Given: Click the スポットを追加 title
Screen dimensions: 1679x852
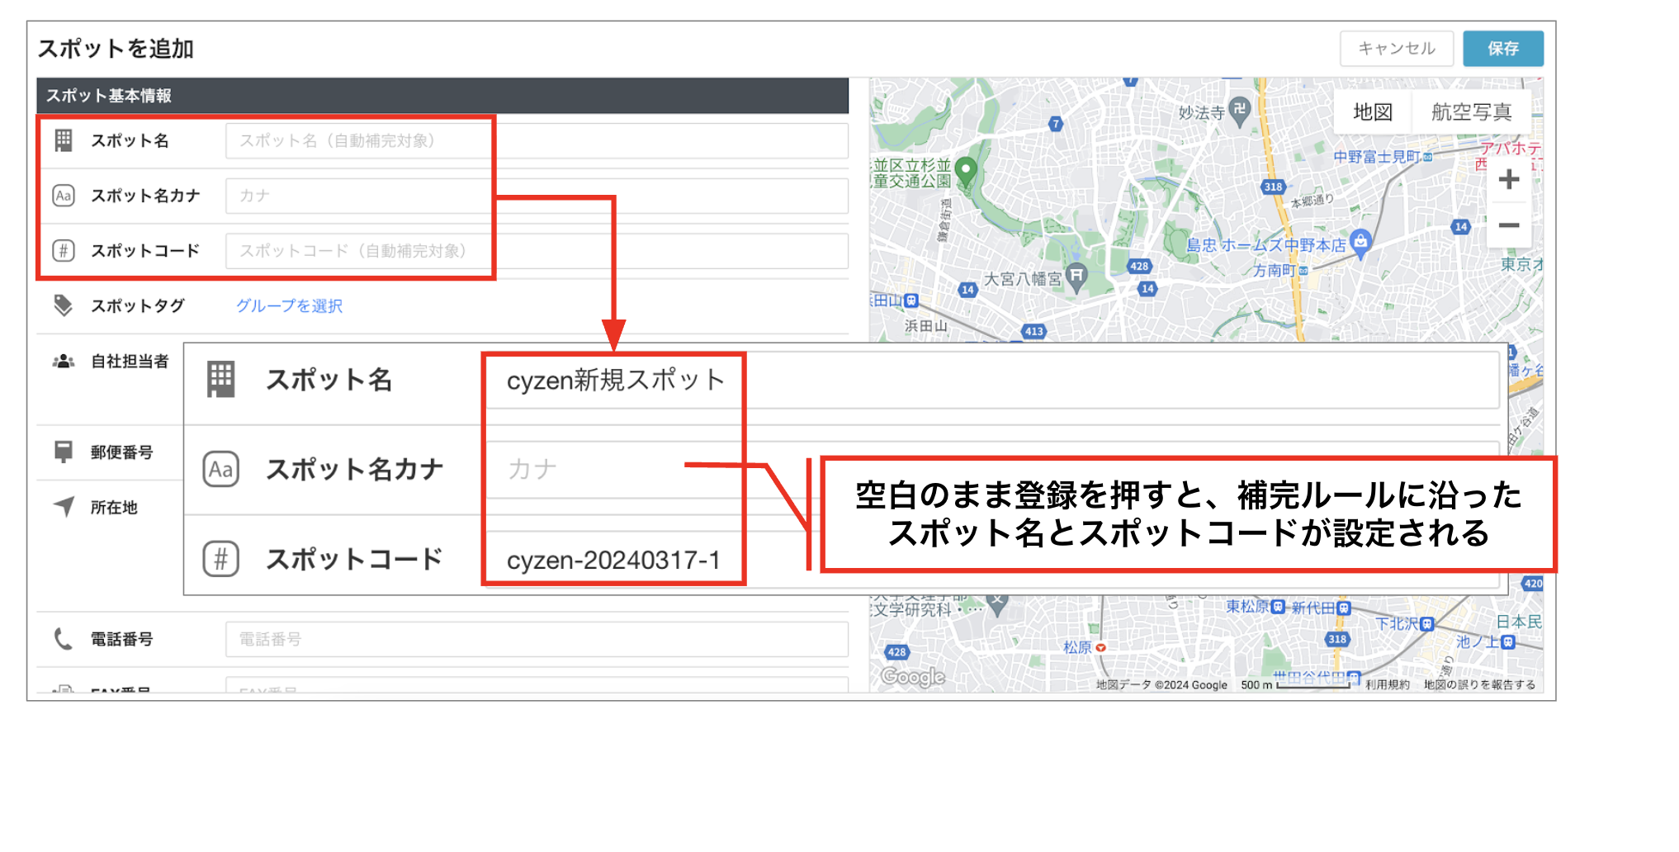Looking at the screenshot, I should pos(116,49).
